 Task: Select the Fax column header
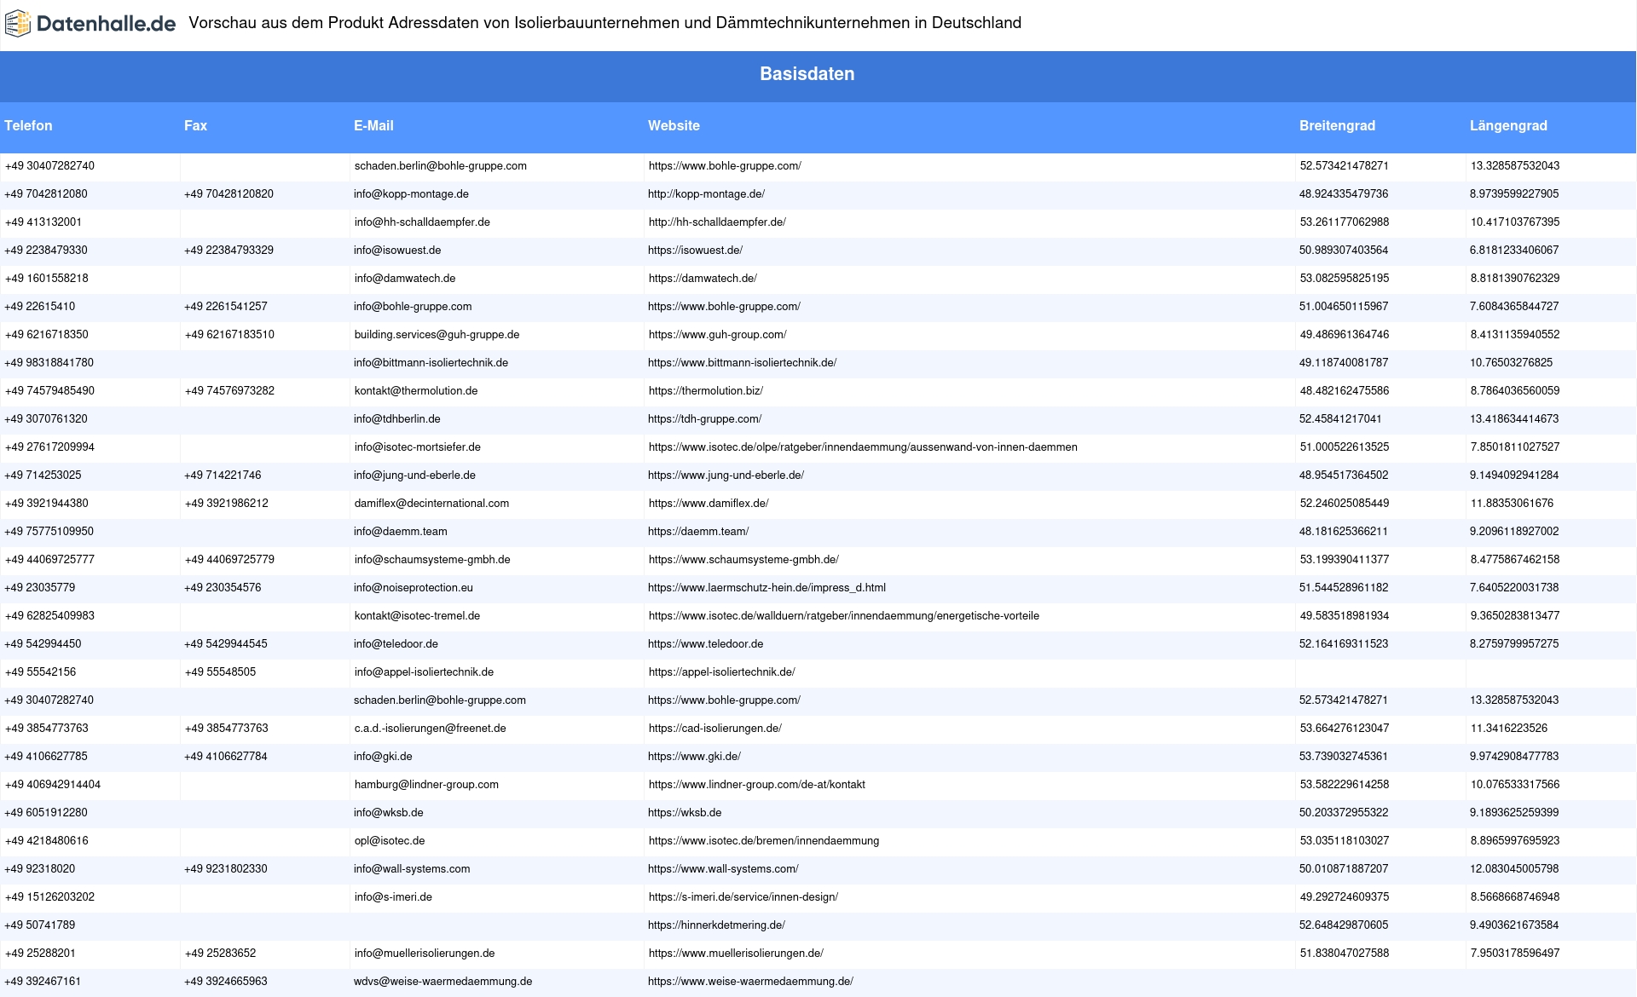click(x=195, y=125)
